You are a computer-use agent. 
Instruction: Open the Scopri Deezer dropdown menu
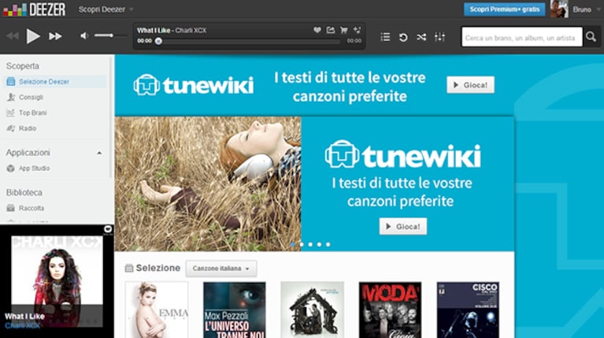[x=106, y=9]
